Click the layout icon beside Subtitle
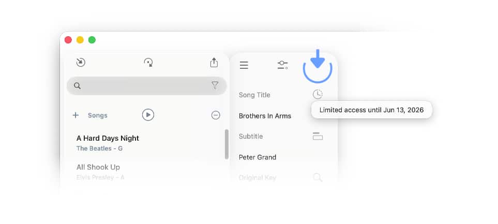This screenshot has width=498, height=224. pos(318,136)
